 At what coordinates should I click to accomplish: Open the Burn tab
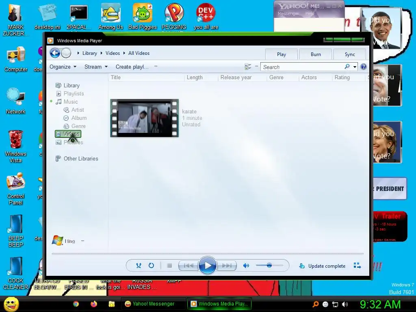pos(316,54)
